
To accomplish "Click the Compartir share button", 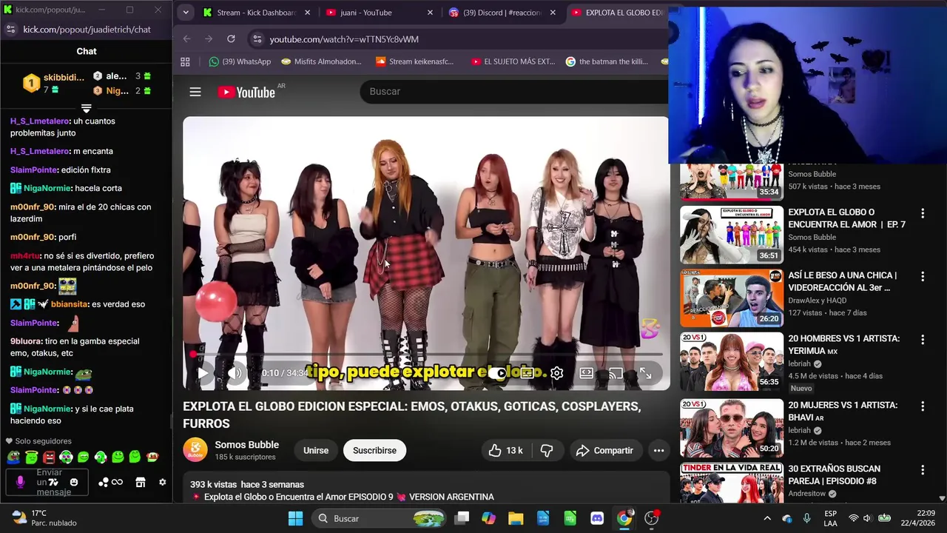I will click(604, 450).
